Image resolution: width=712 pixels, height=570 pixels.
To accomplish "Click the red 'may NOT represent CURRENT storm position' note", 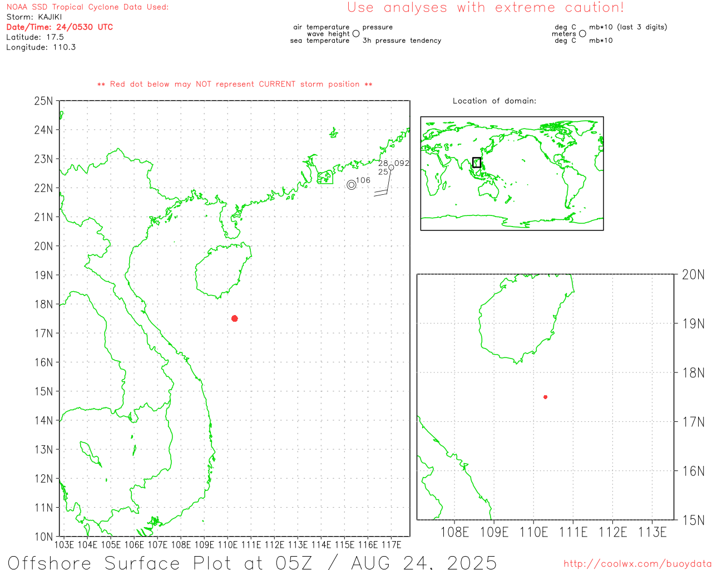I will tap(235, 84).
